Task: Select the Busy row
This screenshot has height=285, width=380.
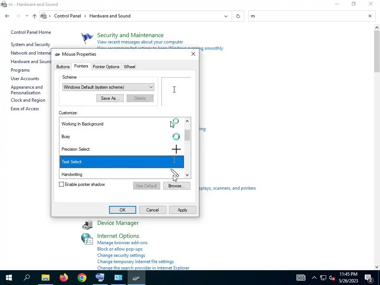Action: (x=122, y=137)
